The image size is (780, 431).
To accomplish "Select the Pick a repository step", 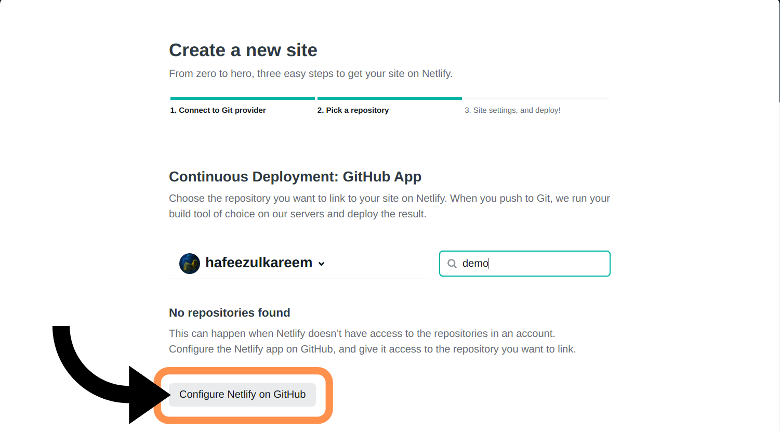I will tap(353, 110).
